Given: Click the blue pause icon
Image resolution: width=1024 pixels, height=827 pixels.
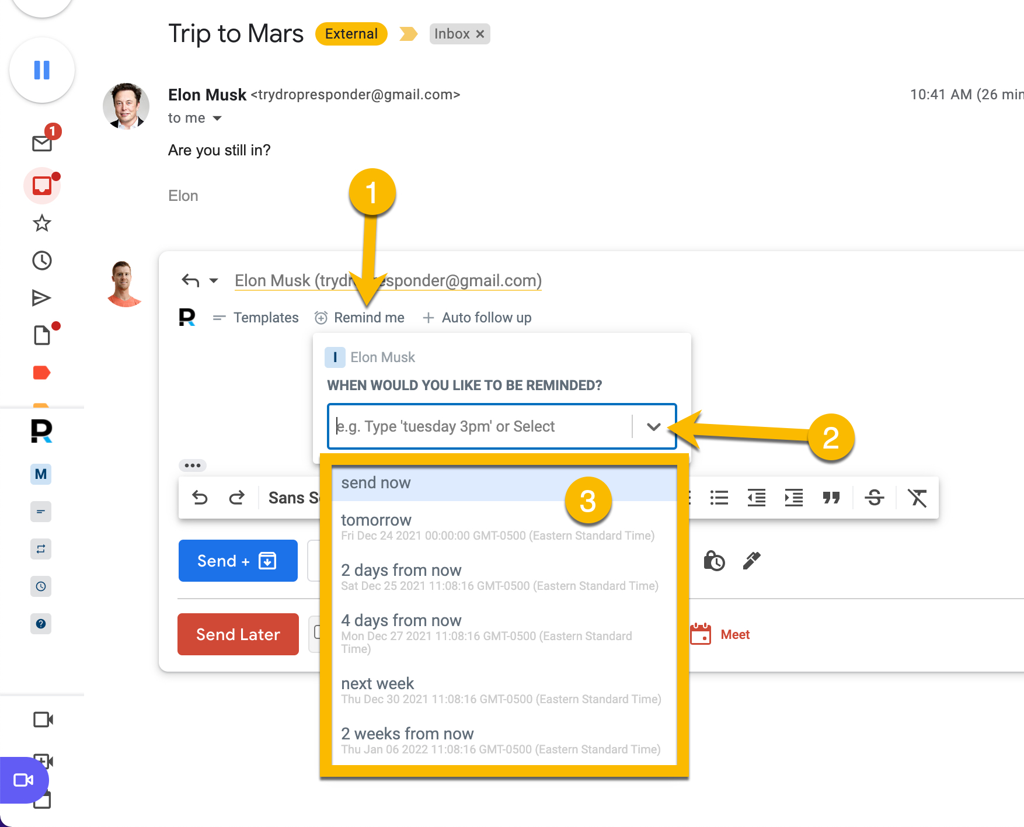Looking at the screenshot, I should tap(42, 70).
